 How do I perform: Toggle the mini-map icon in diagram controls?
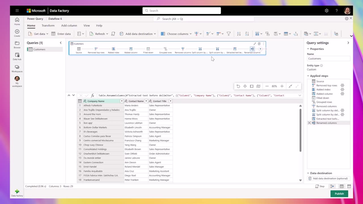click(258, 86)
